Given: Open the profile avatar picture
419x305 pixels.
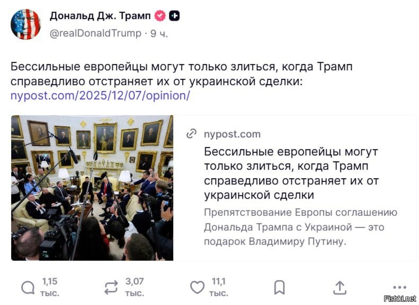Looking at the screenshot, I should (x=26, y=24).
